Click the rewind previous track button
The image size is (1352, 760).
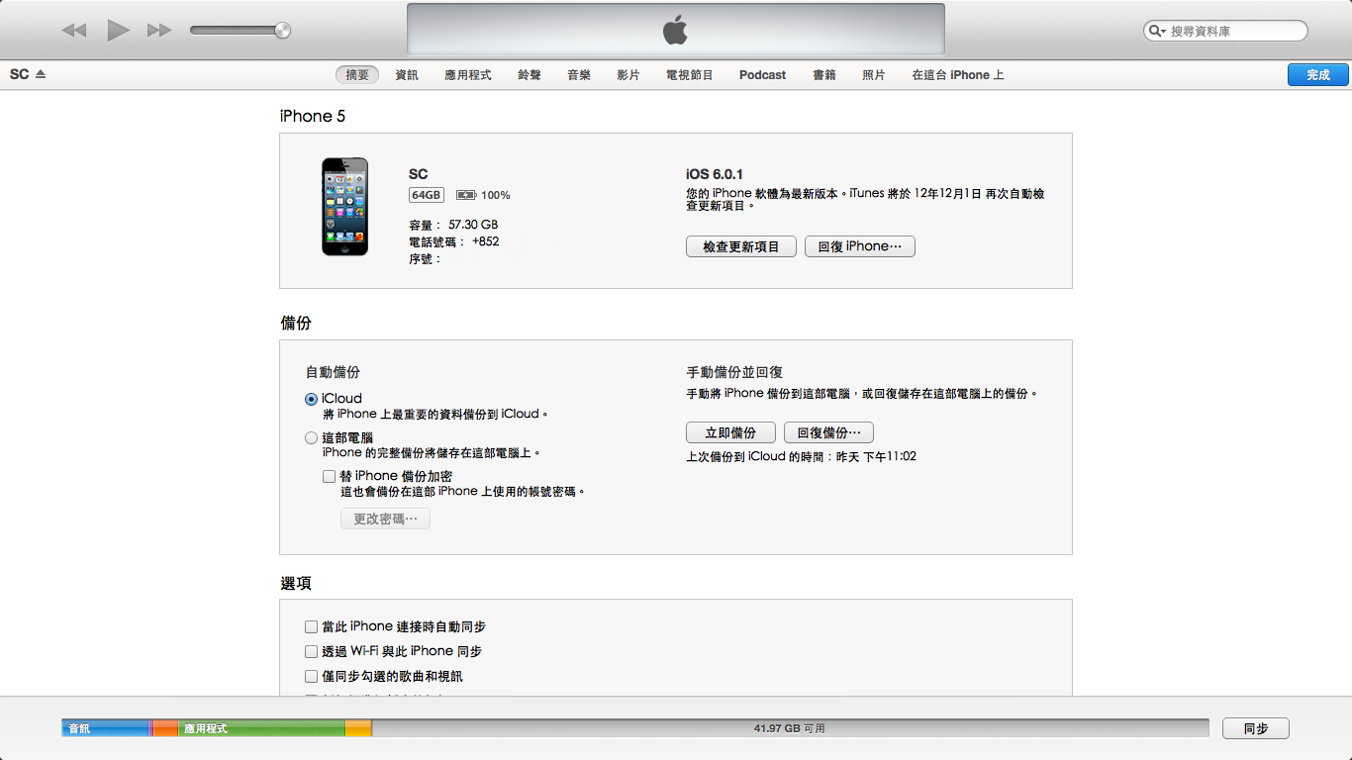[74, 31]
